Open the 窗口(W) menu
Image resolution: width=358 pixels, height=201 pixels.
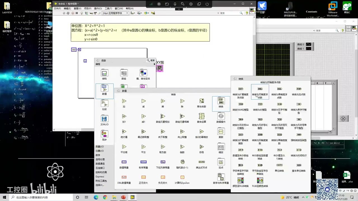click(119, 9)
